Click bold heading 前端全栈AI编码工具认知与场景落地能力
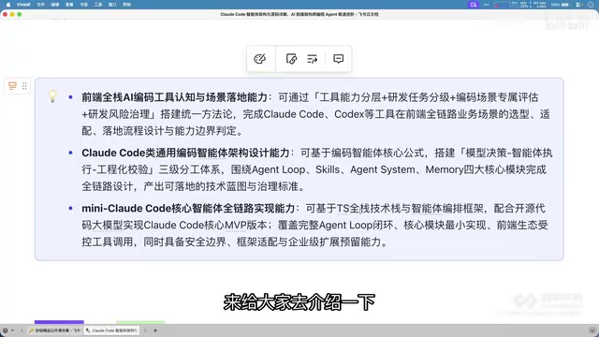Screen dimensions: 599x337 (175, 97)
